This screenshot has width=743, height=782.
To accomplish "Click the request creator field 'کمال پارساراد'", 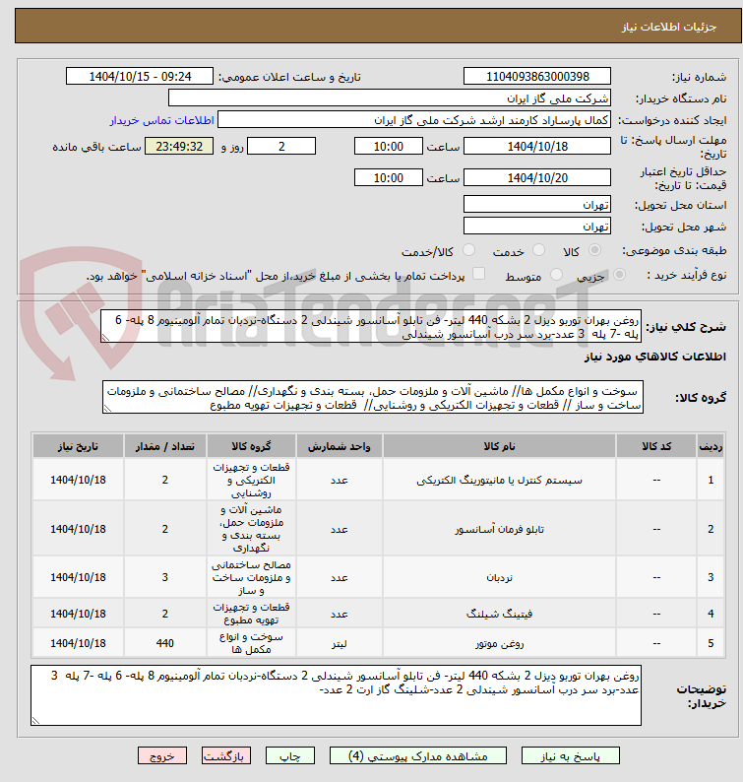I will pos(414,120).
